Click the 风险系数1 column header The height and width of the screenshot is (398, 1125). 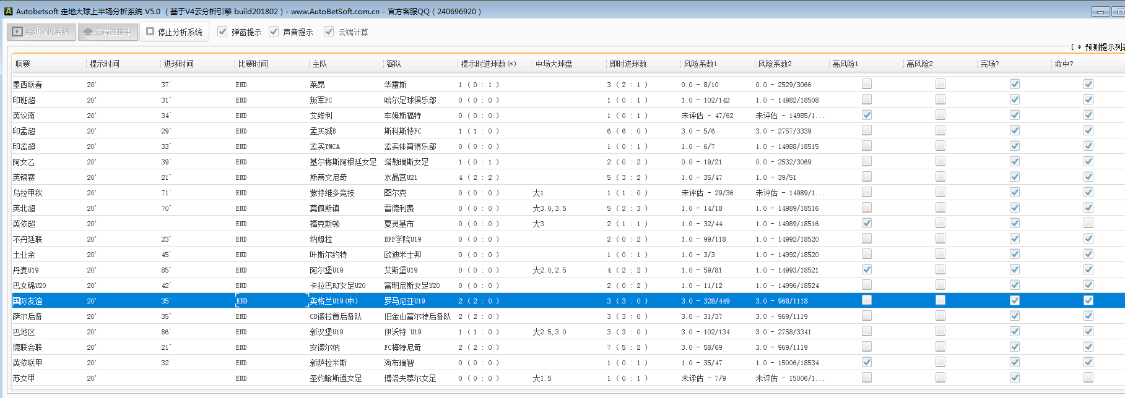click(700, 64)
